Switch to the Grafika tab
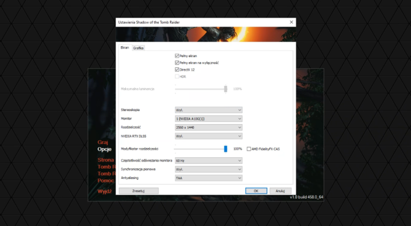This screenshot has width=411, height=226. 138,48
